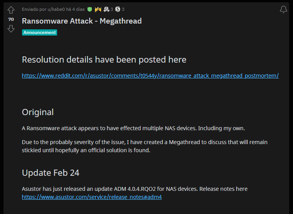Downvote the Ransomware Attack Megathread post

coord(11,29)
